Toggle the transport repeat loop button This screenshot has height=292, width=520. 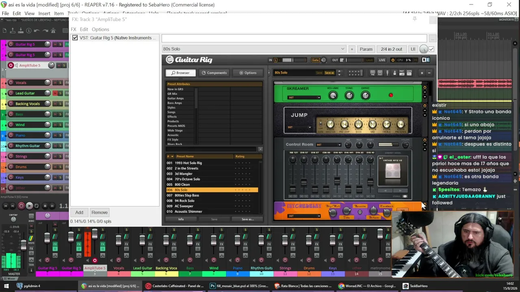(37, 206)
